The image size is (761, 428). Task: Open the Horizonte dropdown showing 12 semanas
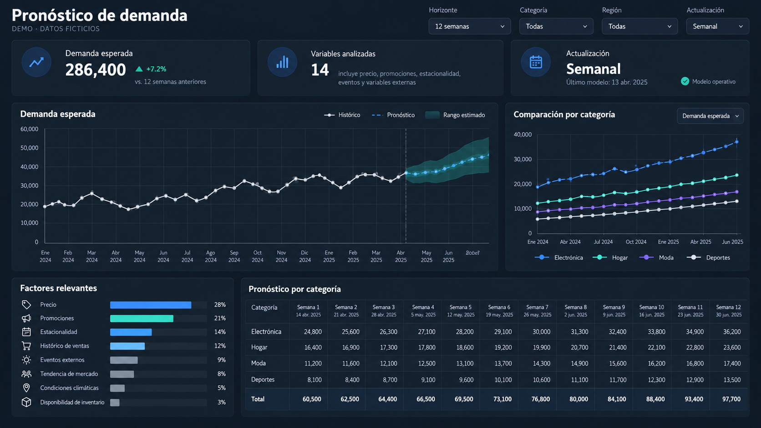469,26
